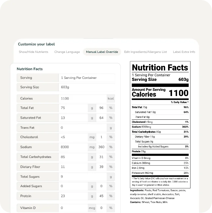This screenshot has width=212, height=213.
Task: Click the Nutrition Facts label preview
Action: click(x=160, y=125)
